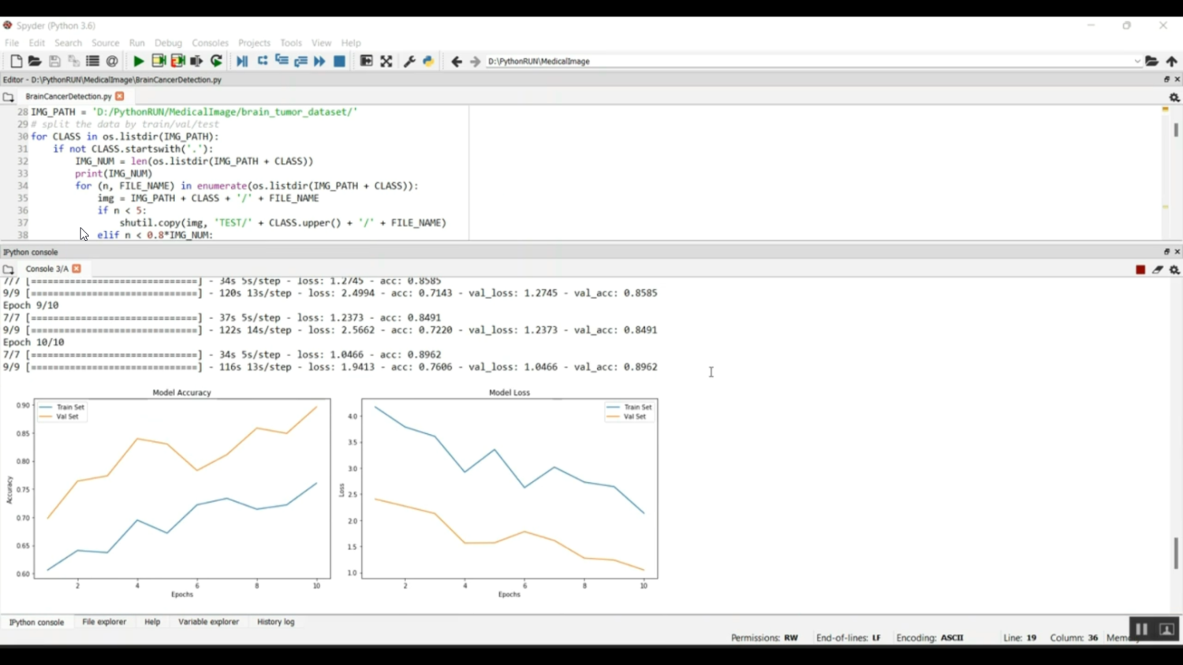
Task: Open the Debug menu
Action: (x=168, y=43)
